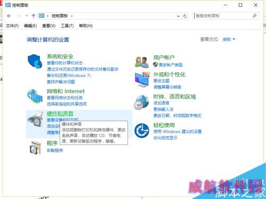Open the 帮助(H) menu
The image size is (266, 199).
click(x=86, y=26)
